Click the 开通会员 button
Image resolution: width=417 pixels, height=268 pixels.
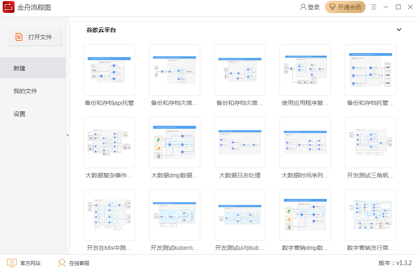coord(345,7)
